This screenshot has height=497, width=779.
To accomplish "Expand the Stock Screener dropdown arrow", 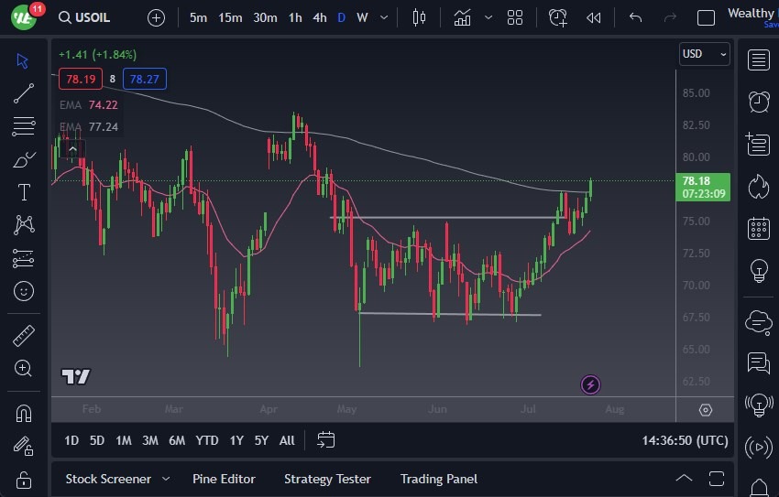I will pos(166,479).
